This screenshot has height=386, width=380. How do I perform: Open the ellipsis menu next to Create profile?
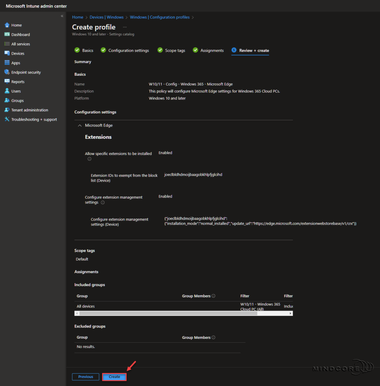125,27
